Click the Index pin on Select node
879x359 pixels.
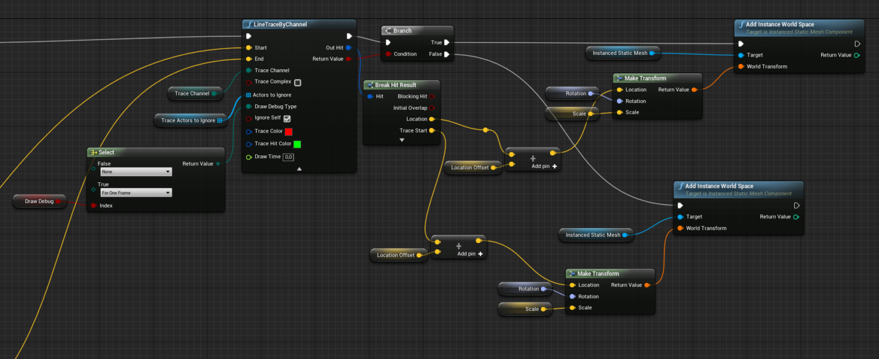click(x=93, y=205)
